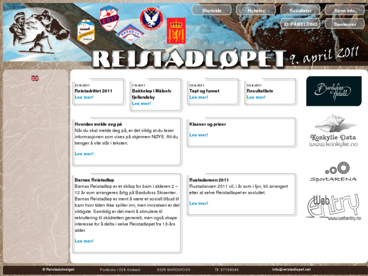Click the Klasser og priser heading
The height and width of the screenshot is (276, 368).
pos(208,124)
